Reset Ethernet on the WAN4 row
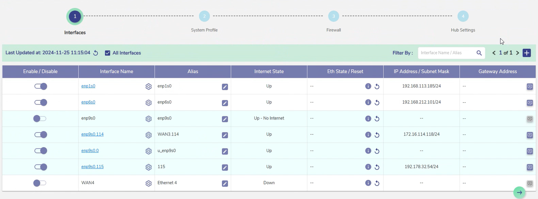 (x=377, y=183)
